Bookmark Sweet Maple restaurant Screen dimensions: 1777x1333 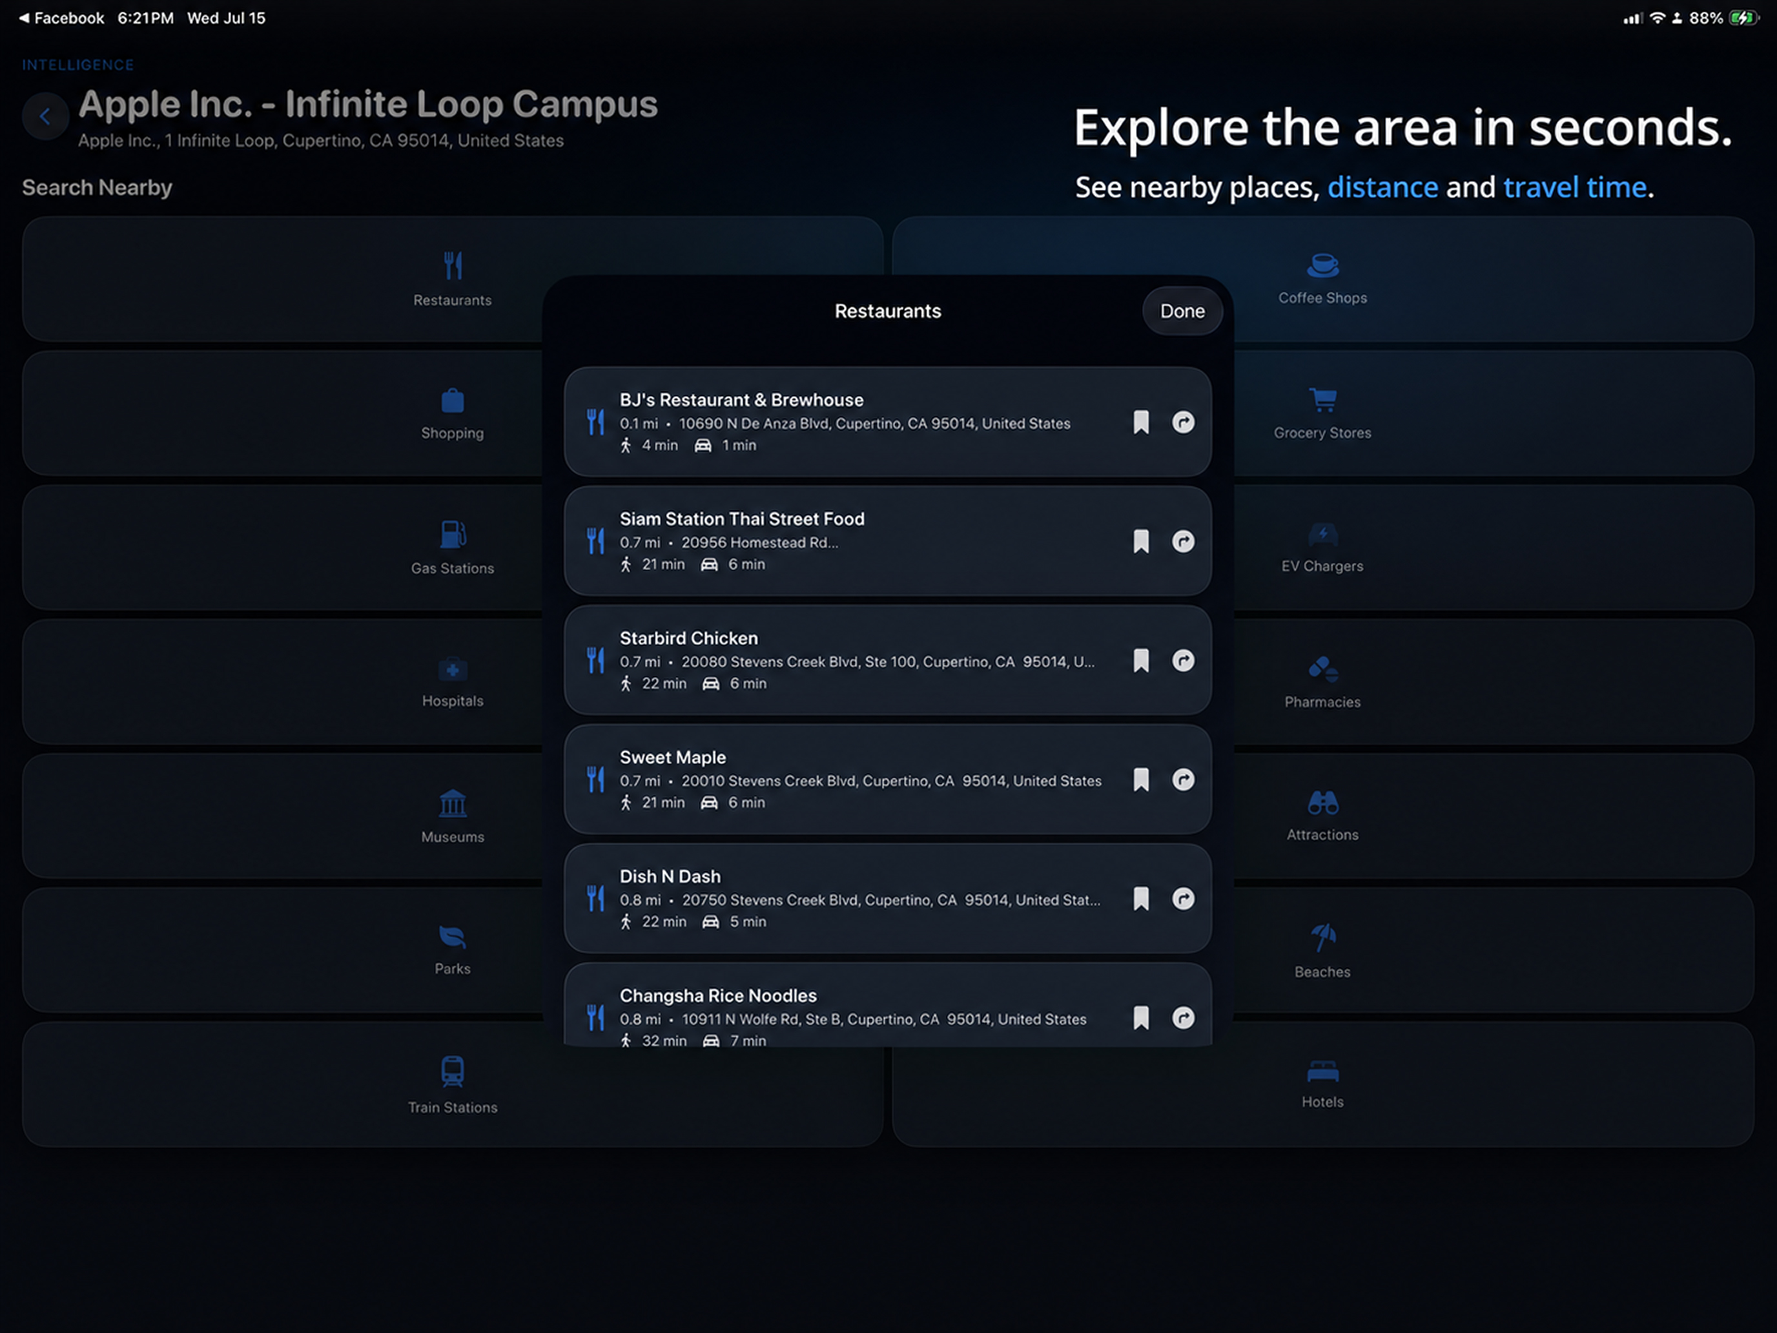pyautogui.click(x=1141, y=780)
